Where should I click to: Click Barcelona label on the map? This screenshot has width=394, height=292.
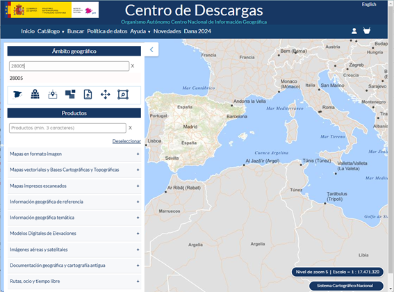tap(237, 116)
